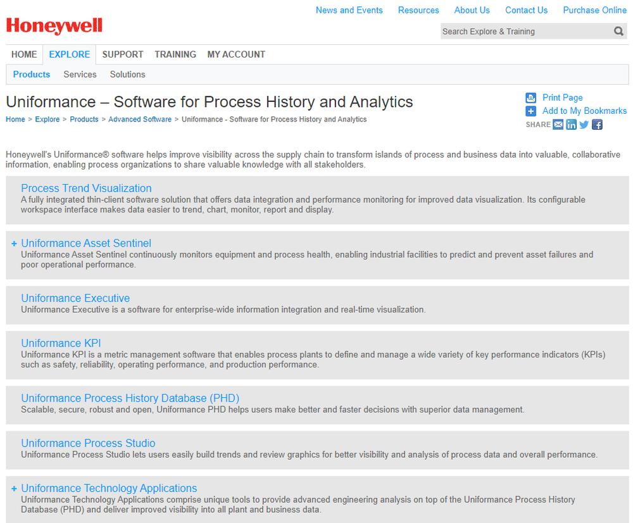The image size is (633, 523).
Task: Click the Honeywell logo
Action: click(x=54, y=26)
